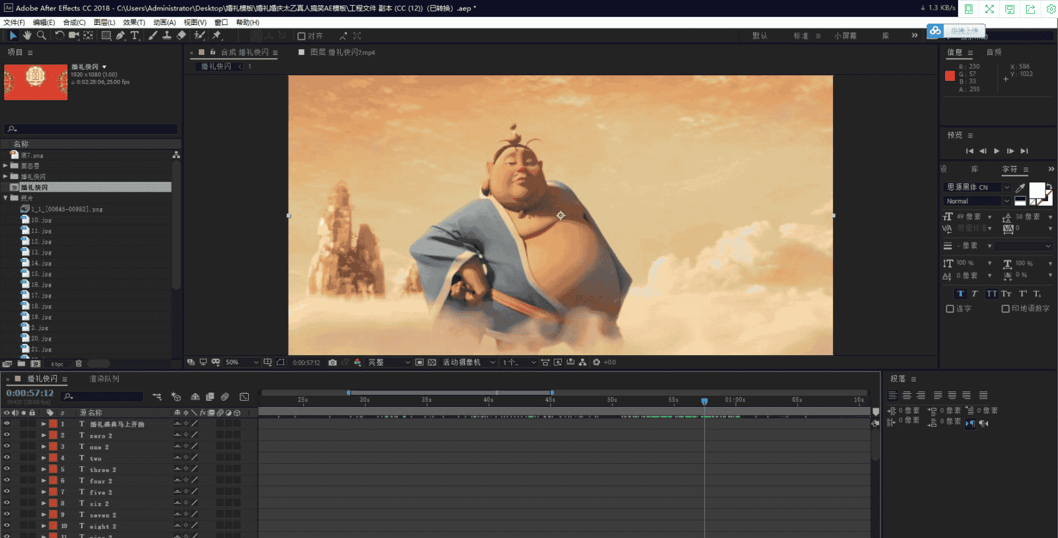Open the 文件(F) menu
Screen dimensions: 1058x538
[14, 22]
